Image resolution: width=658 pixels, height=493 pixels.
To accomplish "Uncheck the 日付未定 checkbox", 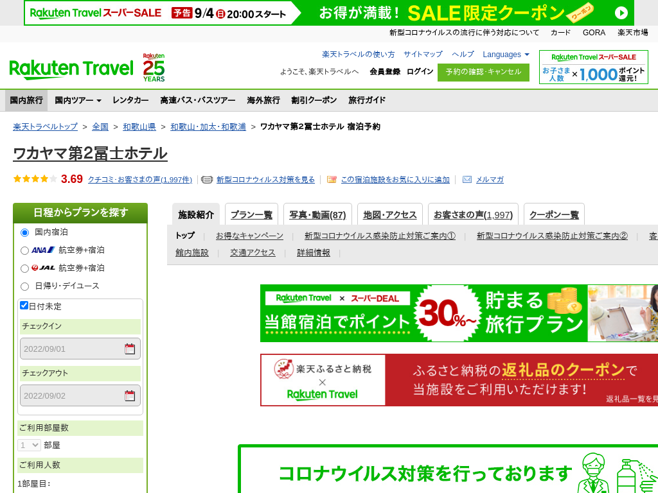I will 24,305.
